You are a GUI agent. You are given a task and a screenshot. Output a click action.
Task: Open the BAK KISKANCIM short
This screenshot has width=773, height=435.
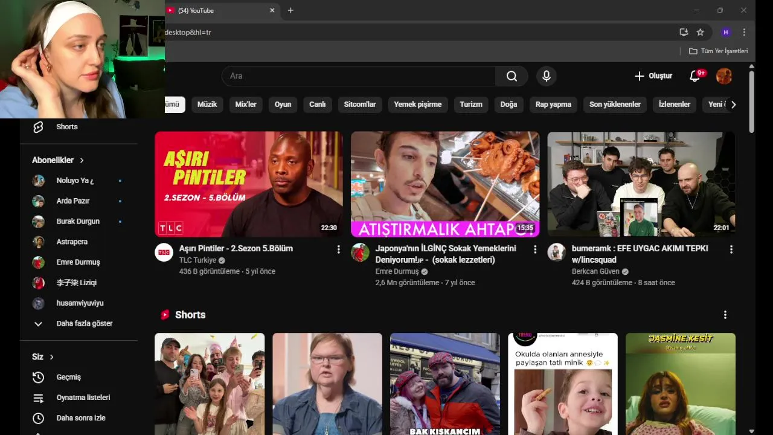pos(445,384)
